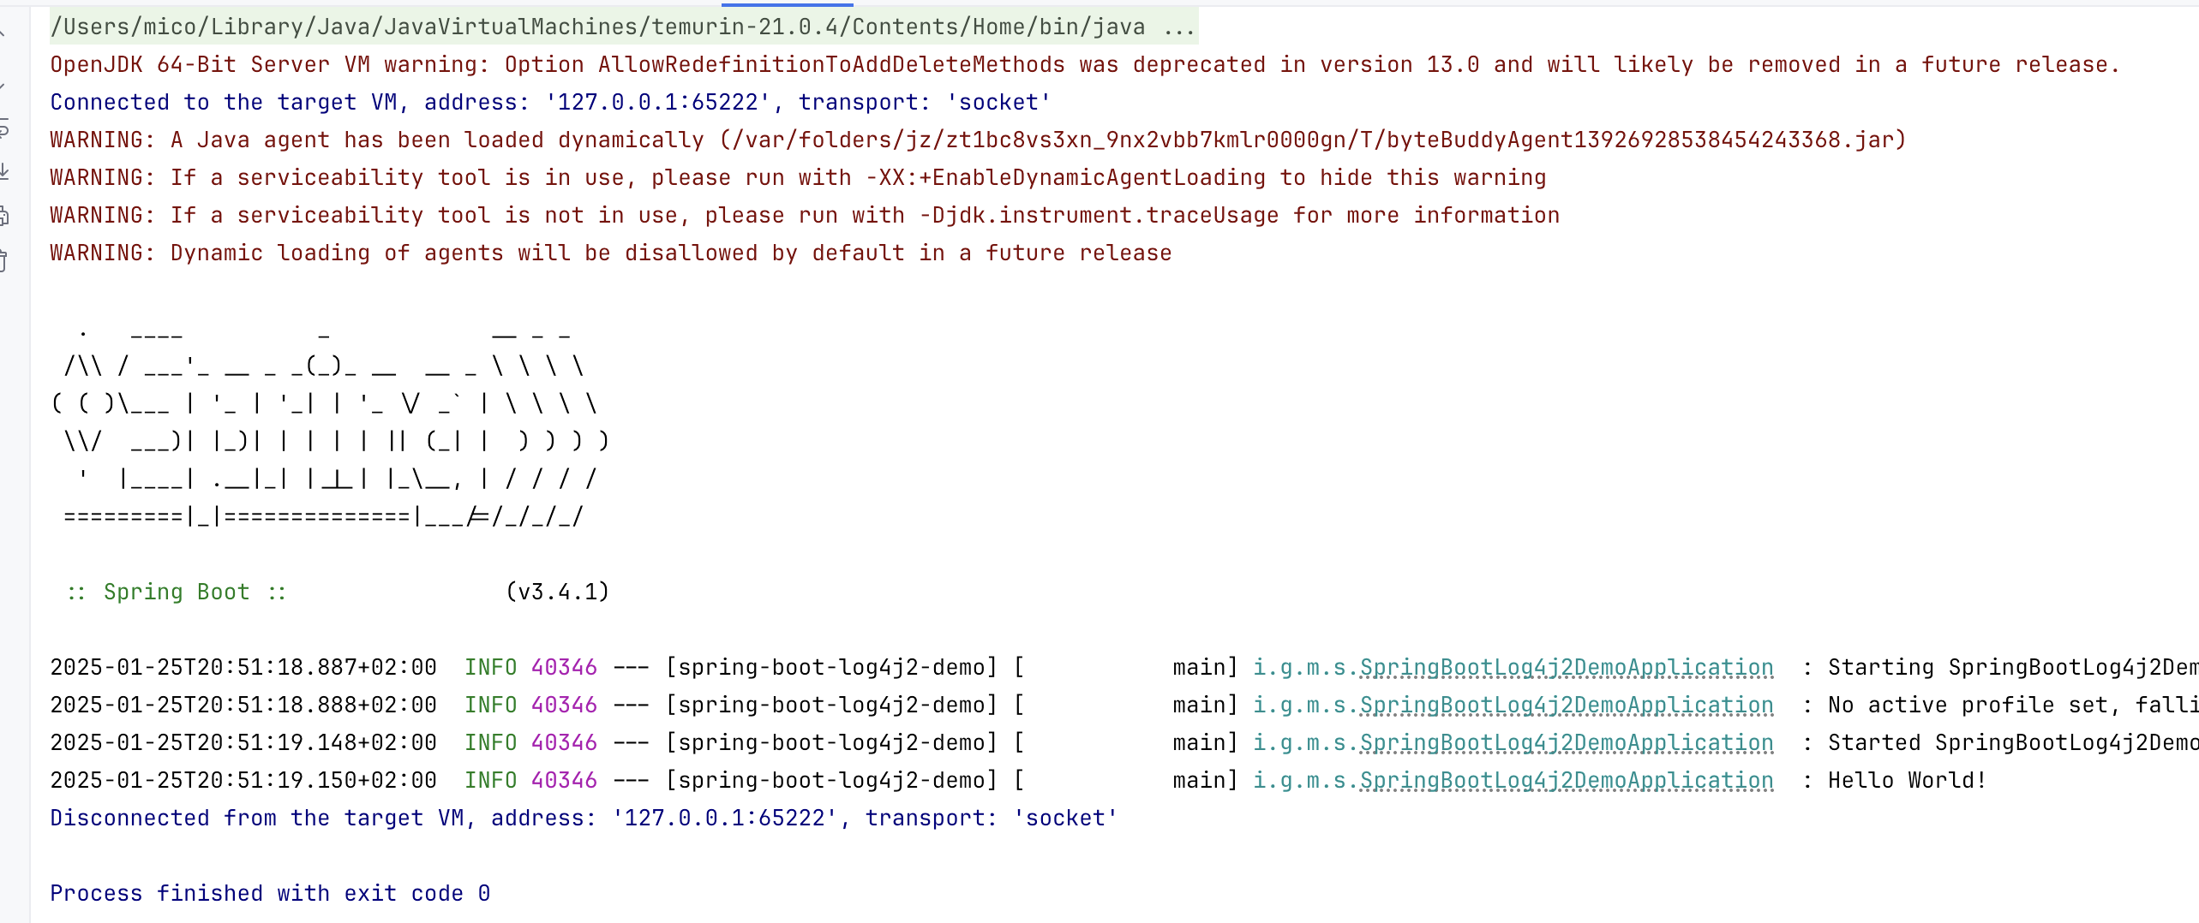Click the print console output icon
This screenshot has width=2199, height=923.
pyautogui.click(x=3, y=216)
